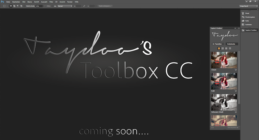Image resolution: width=259 pixels, height=140 pixels.
Task: Click the Weiche Kante input field
Action: pyautogui.click(x=39, y=6)
